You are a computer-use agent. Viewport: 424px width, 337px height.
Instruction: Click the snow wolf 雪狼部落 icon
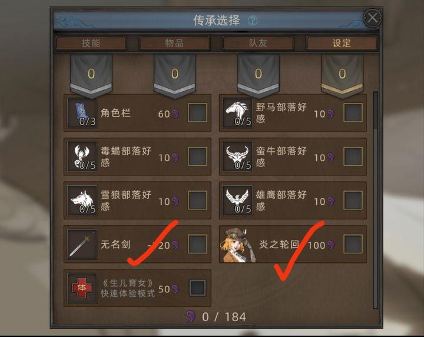[82, 200]
